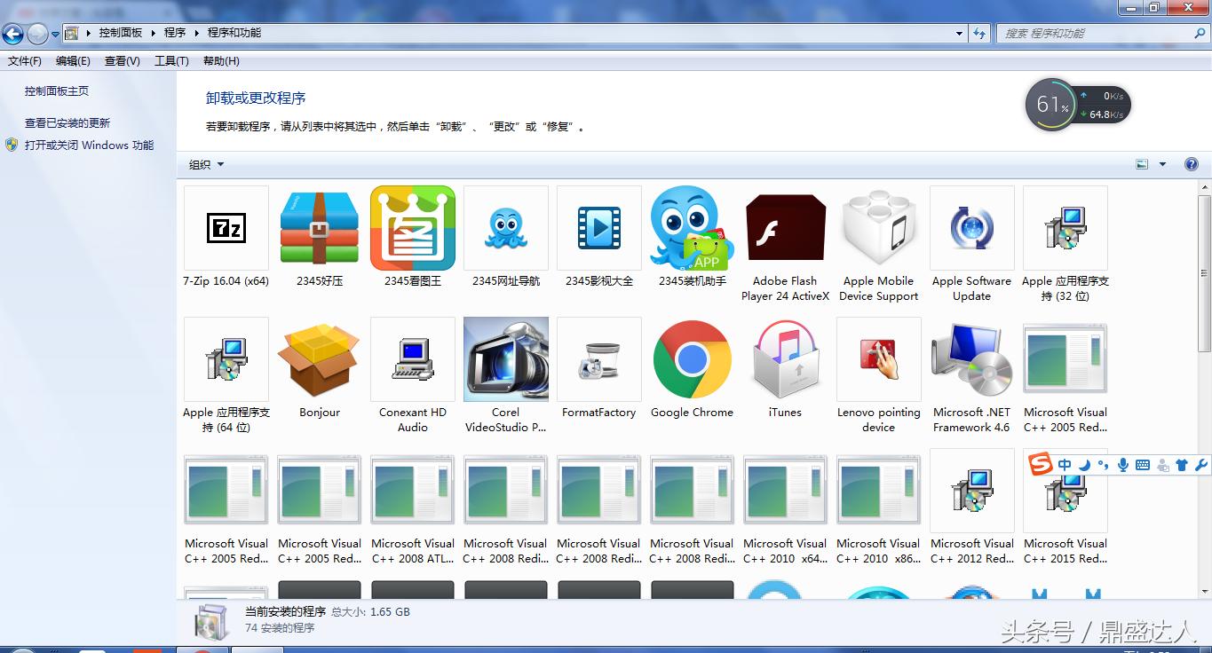Viewport: 1212px width, 653px height.
Task: Select Adobe Flash Player 24 ActiveX
Action: pyautogui.click(x=785, y=228)
